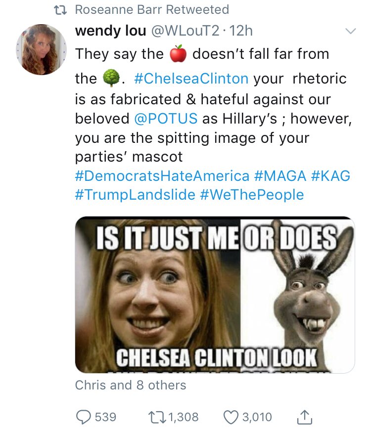
Task: Open the #TrumpLandslide hashtag
Action: coord(135,195)
